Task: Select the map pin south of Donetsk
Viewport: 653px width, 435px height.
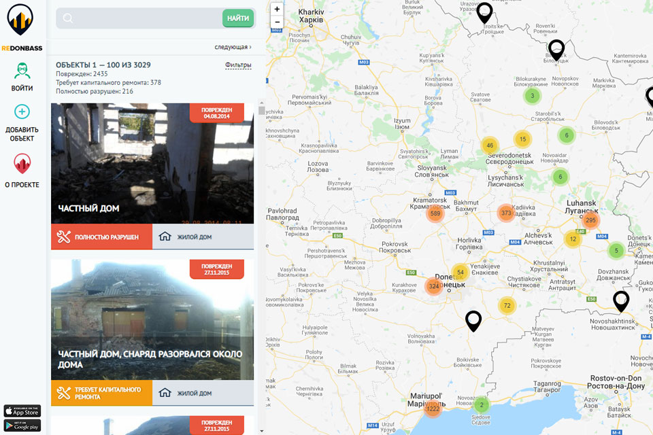Action: pos(473,321)
